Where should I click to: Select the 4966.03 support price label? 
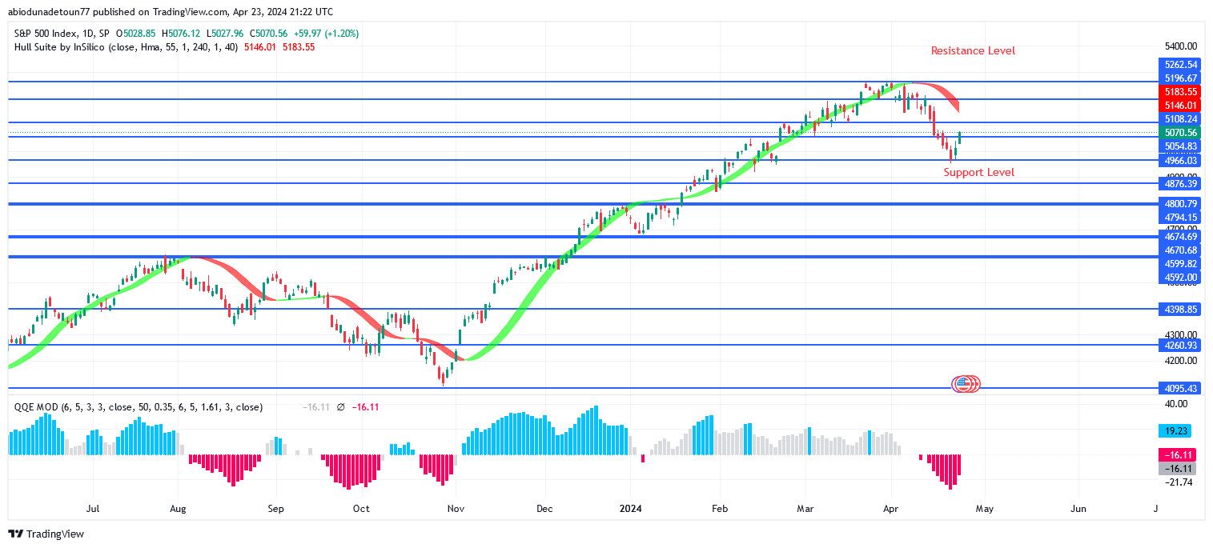pos(1181,161)
